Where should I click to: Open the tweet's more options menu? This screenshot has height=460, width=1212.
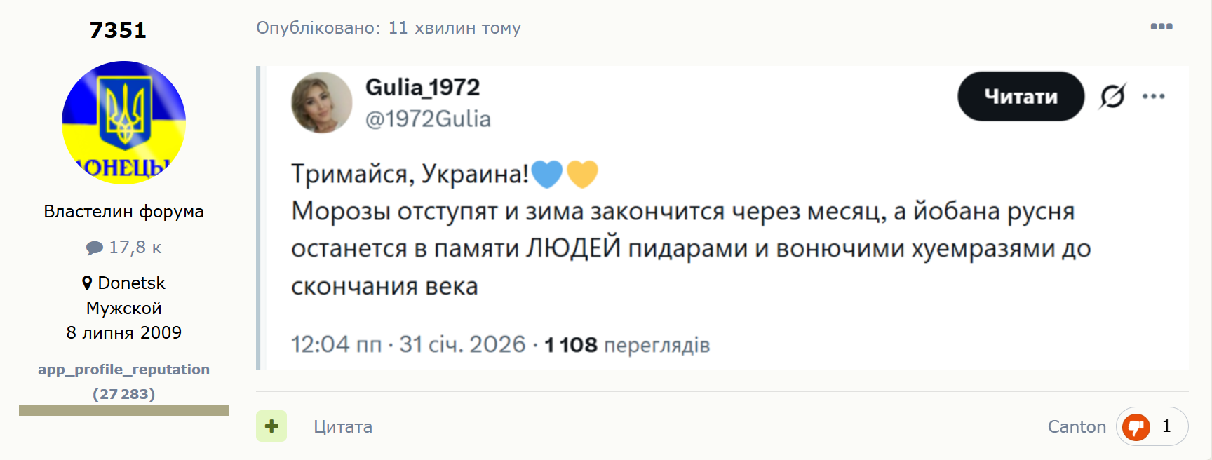[1153, 96]
